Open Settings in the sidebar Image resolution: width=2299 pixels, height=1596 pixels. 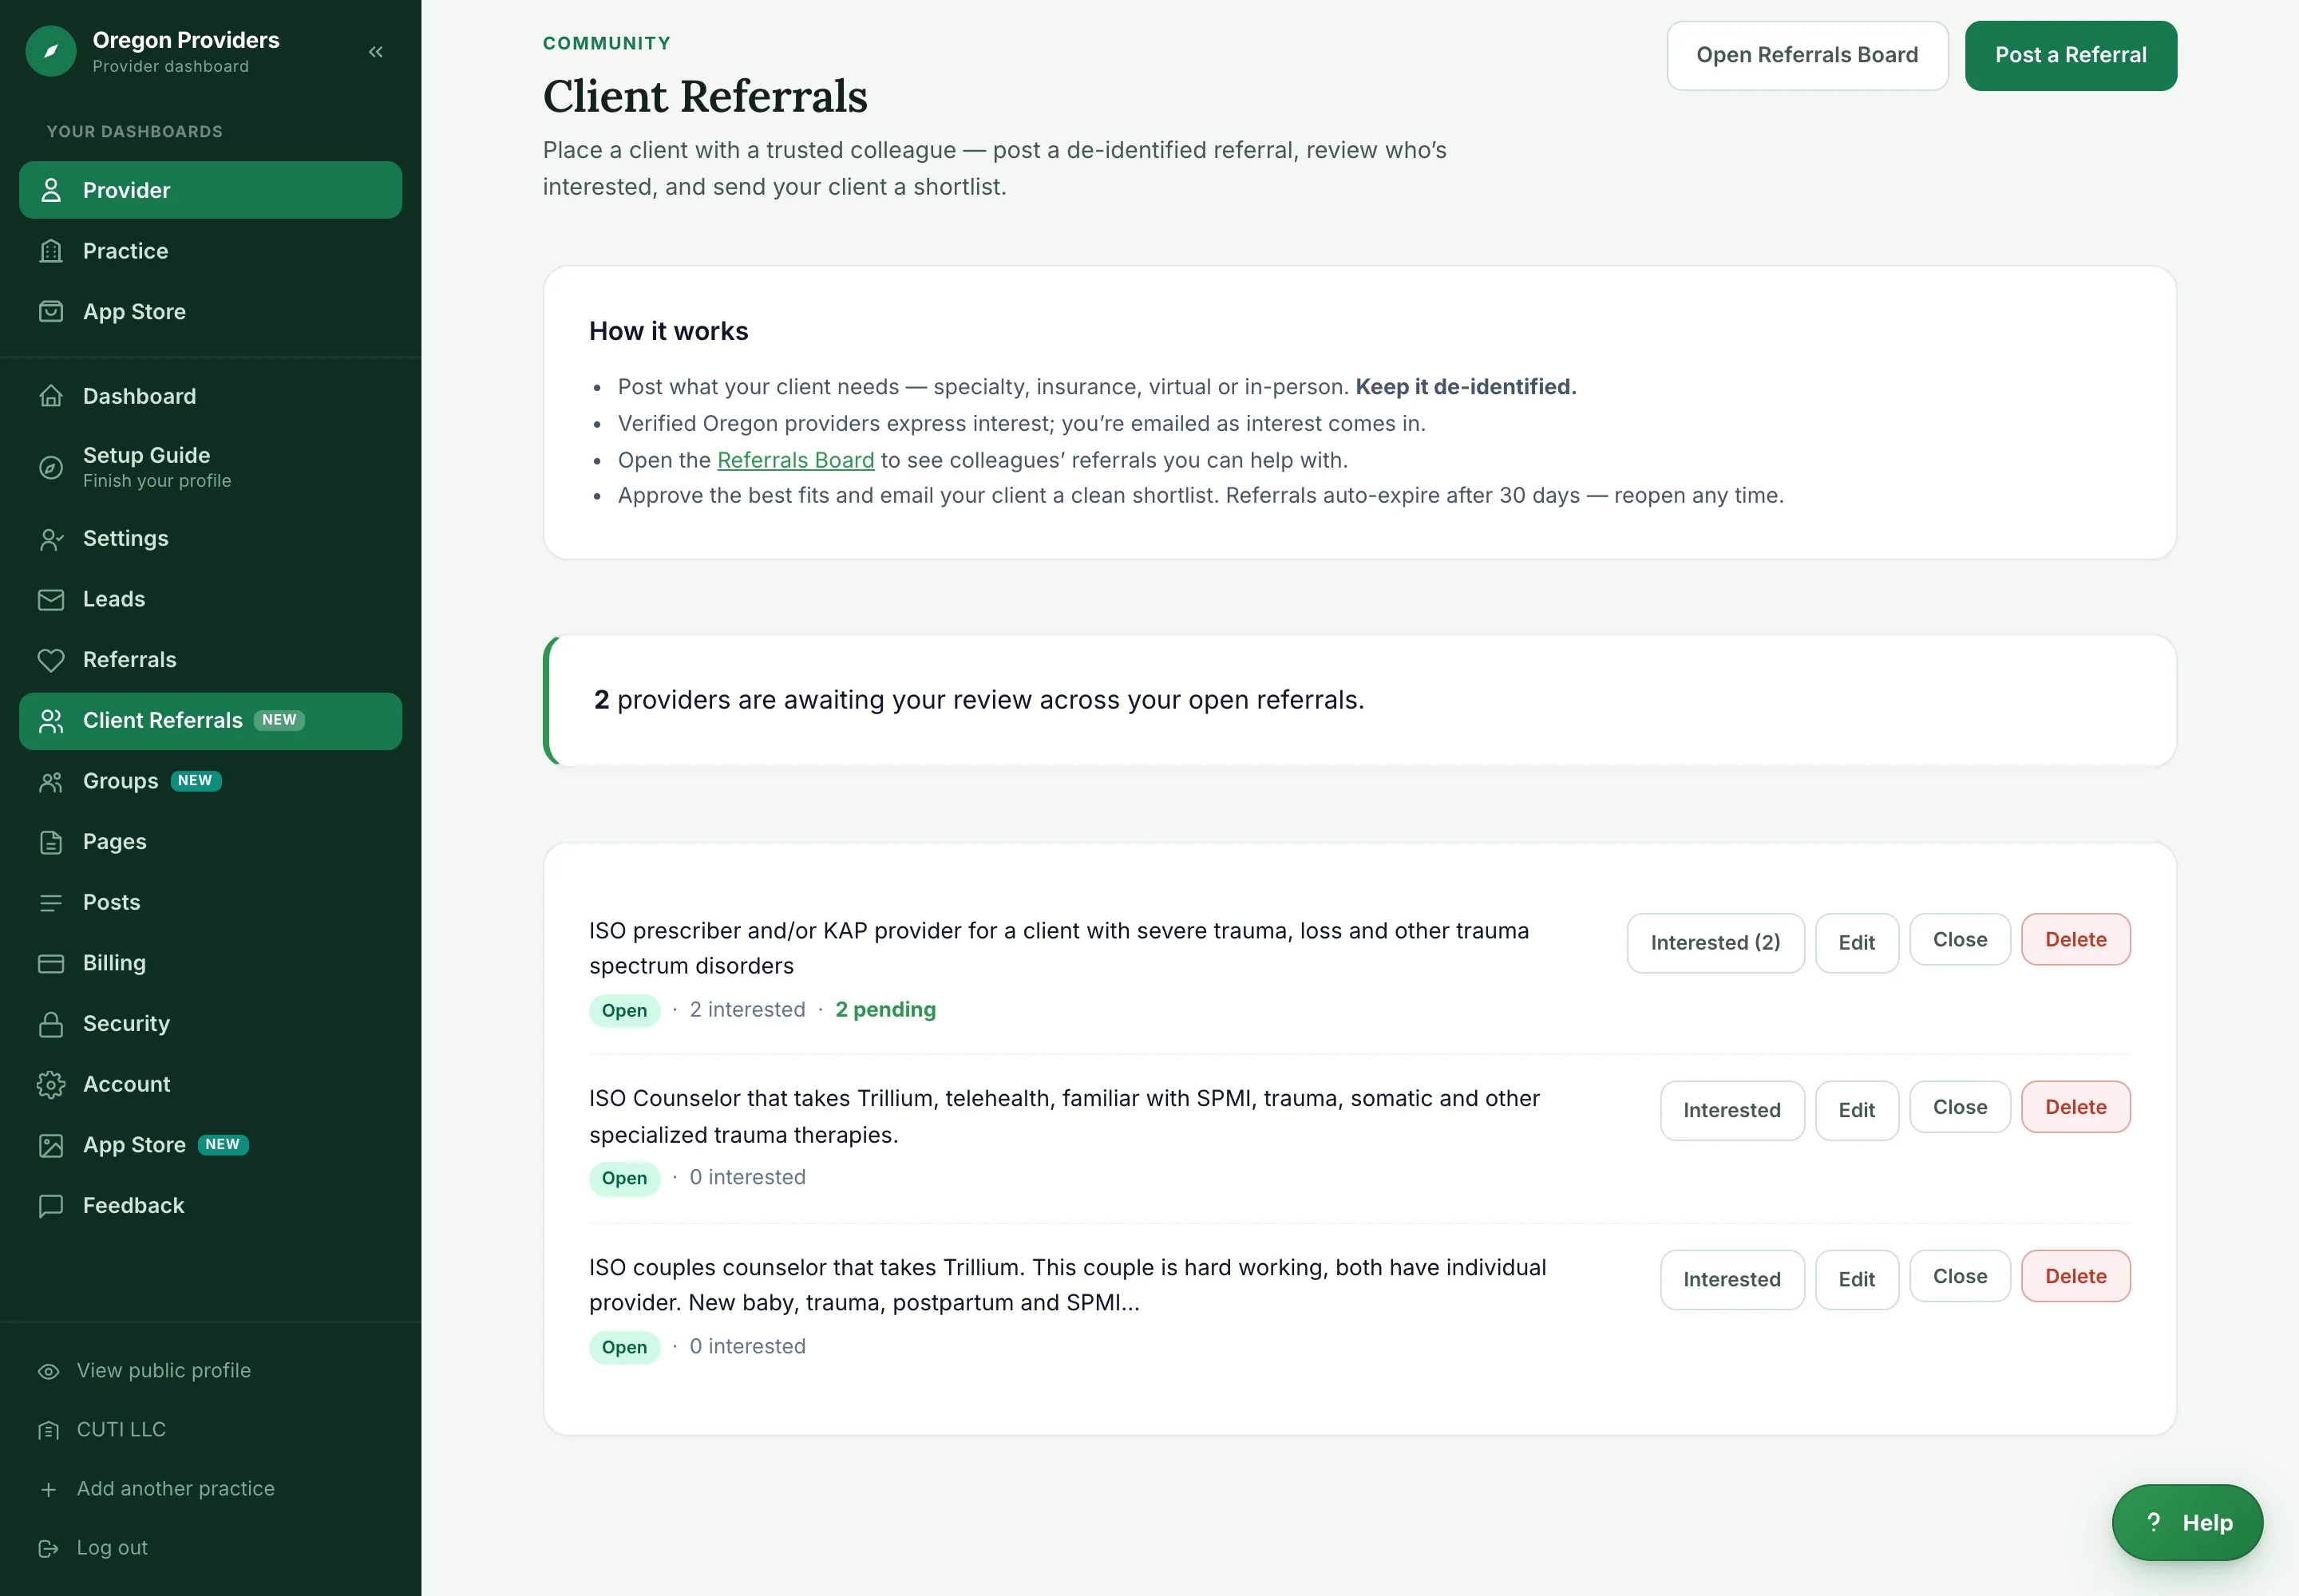point(210,539)
